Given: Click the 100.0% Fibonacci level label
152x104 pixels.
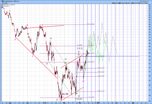Looking at the screenshot, I should (x=91, y=24).
